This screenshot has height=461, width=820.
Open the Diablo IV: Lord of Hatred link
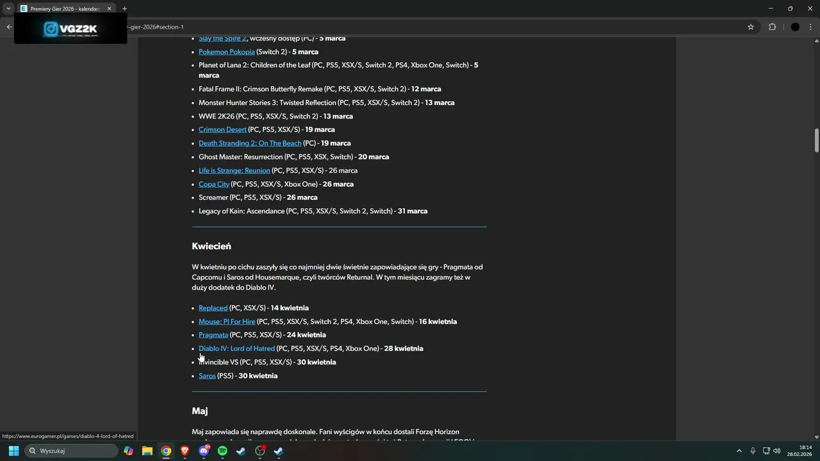coord(236,348)
